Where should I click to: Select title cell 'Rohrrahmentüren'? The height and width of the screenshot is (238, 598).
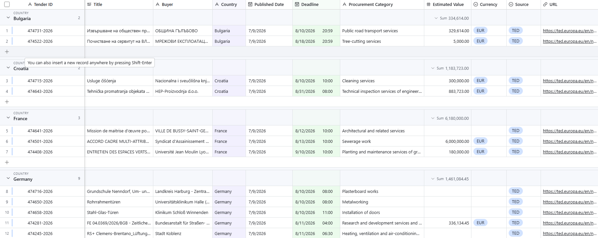click(119, 202)
